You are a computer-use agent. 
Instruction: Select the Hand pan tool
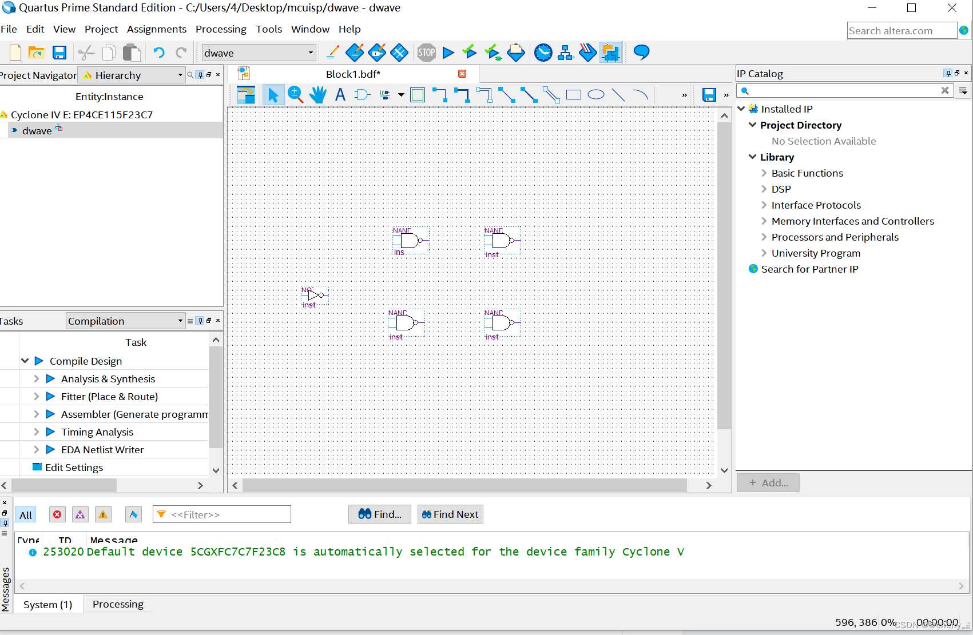[317, 95]
